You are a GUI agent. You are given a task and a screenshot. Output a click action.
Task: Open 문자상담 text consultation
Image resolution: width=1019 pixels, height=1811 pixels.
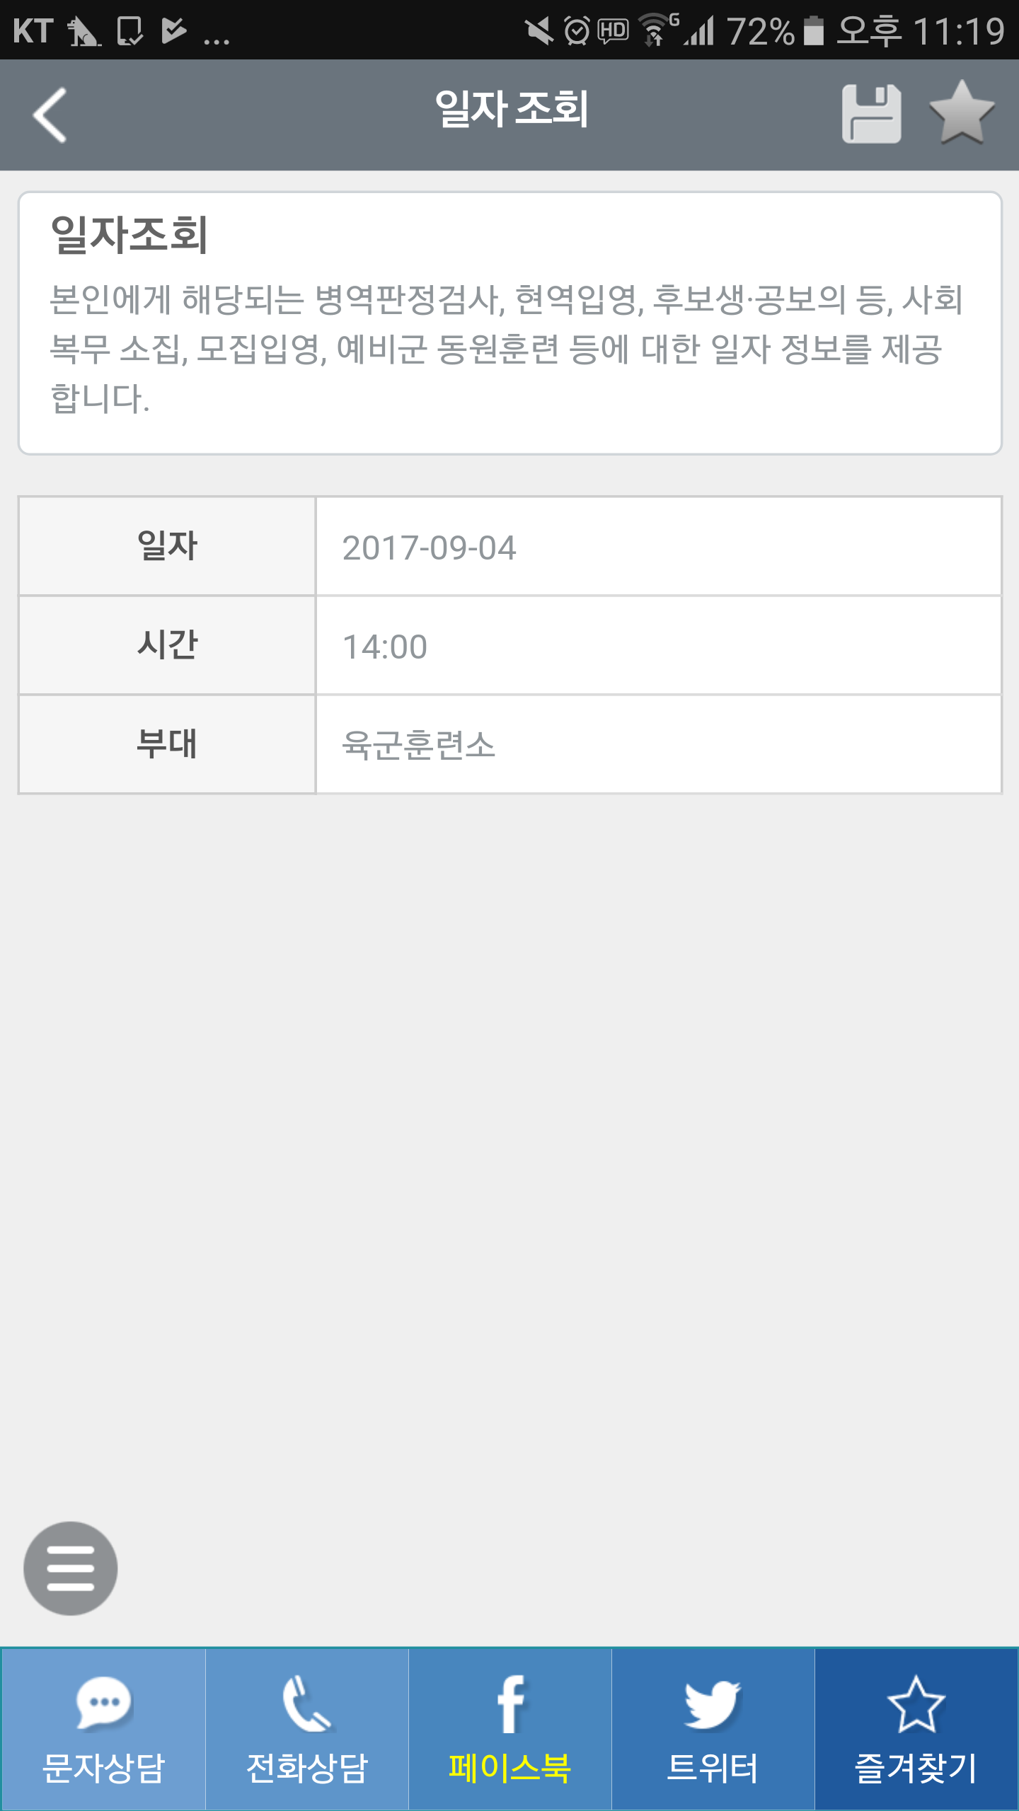(x=103, y=1729)
